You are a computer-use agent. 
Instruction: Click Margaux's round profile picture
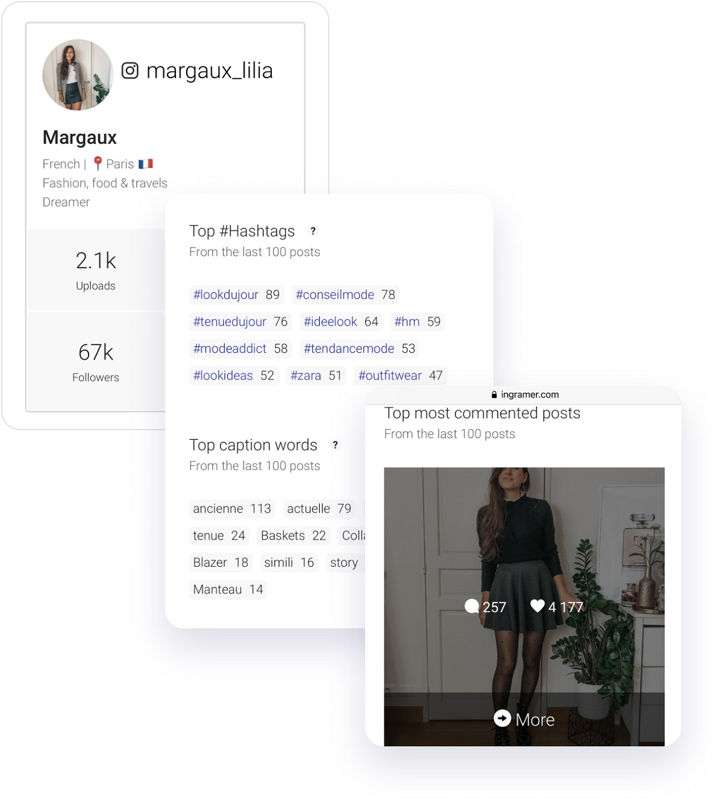(x=78, y=75)
